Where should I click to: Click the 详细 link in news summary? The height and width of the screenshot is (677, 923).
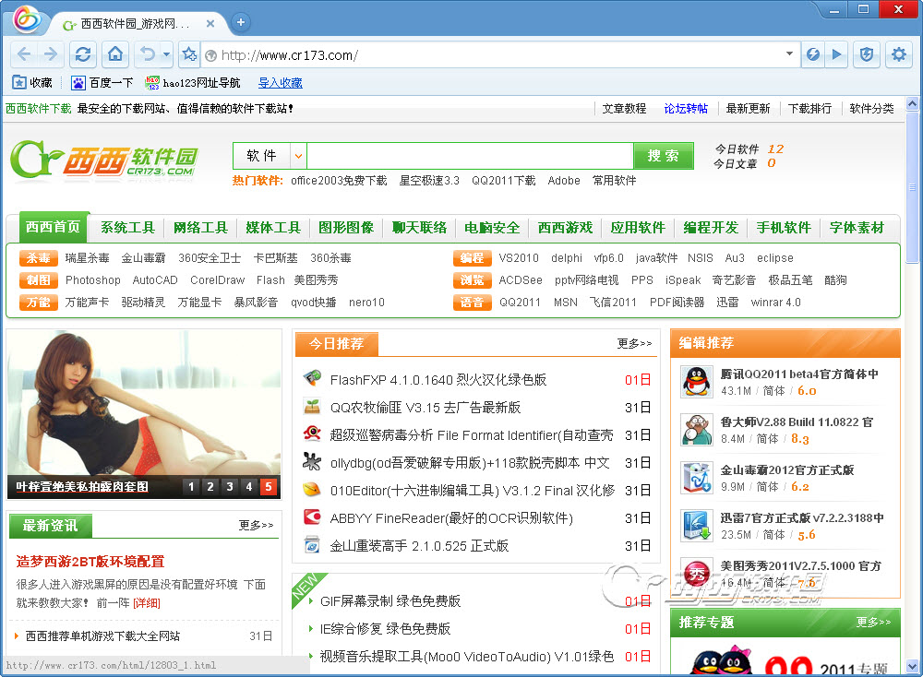147,603
